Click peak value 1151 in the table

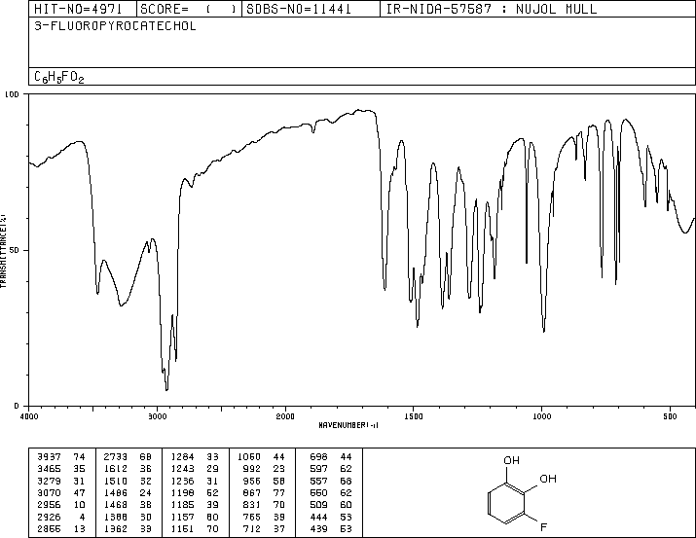182,528
